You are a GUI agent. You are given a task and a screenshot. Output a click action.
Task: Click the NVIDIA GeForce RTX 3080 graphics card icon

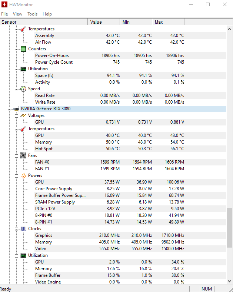click(x=16, y=109)
